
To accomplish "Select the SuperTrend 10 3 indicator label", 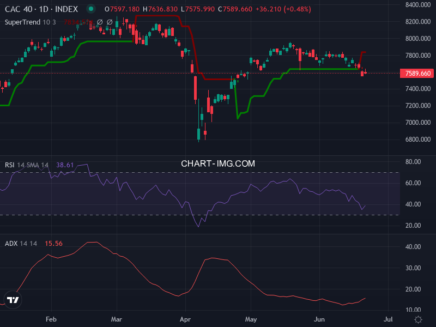I will (x=31, y=22).
